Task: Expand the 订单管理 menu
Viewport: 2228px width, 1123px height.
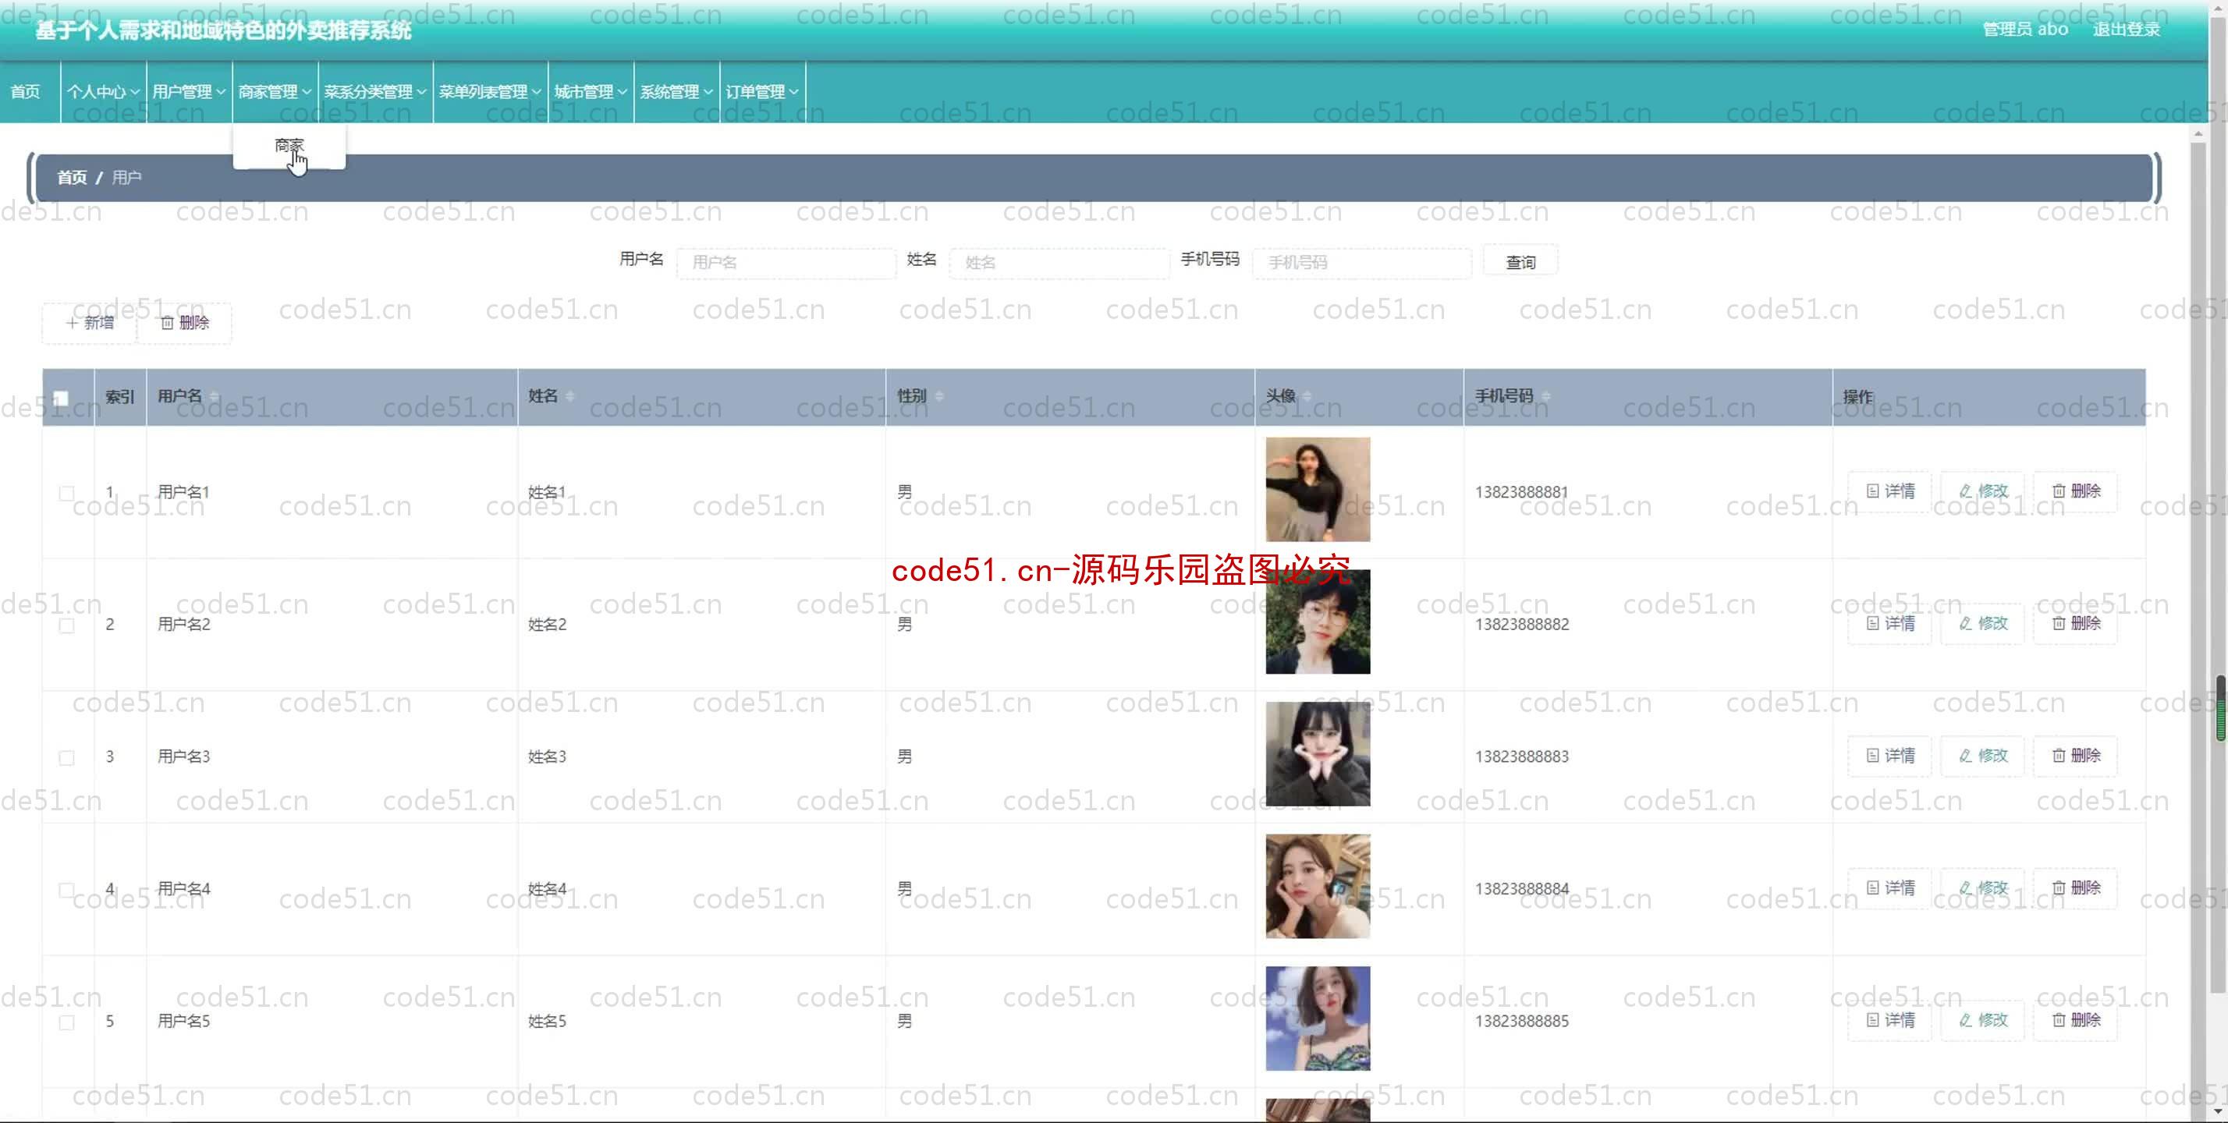Action: tap(761, 92)
